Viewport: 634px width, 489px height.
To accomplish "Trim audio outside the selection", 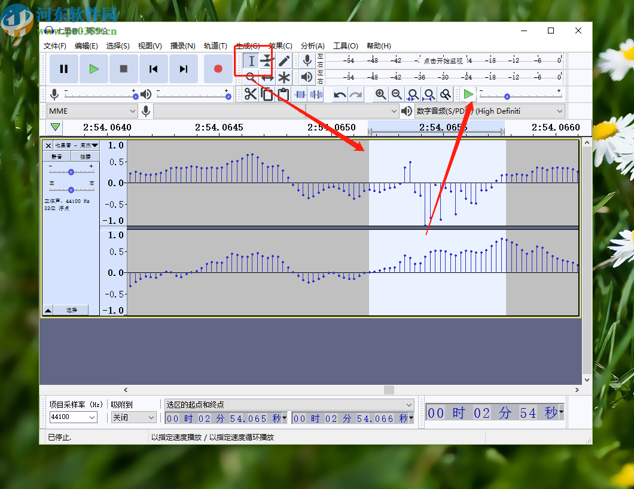I will pos(300,94).
